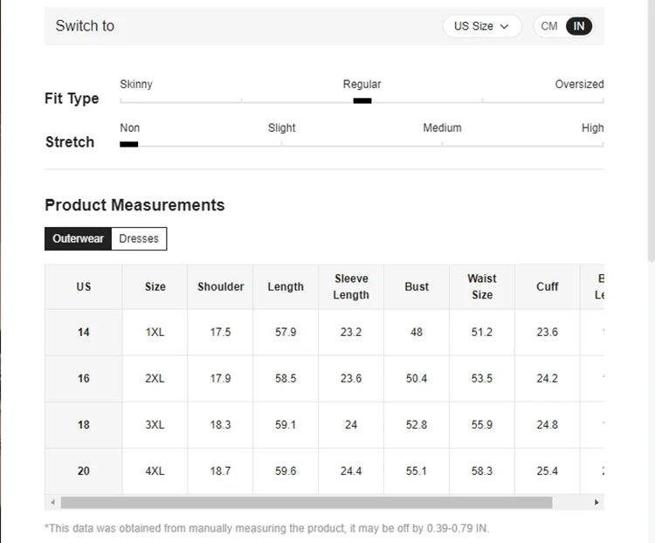Viewport: 655px width, 543px height.
Task: Click the 4XL size cell
Action: [155, 471]
